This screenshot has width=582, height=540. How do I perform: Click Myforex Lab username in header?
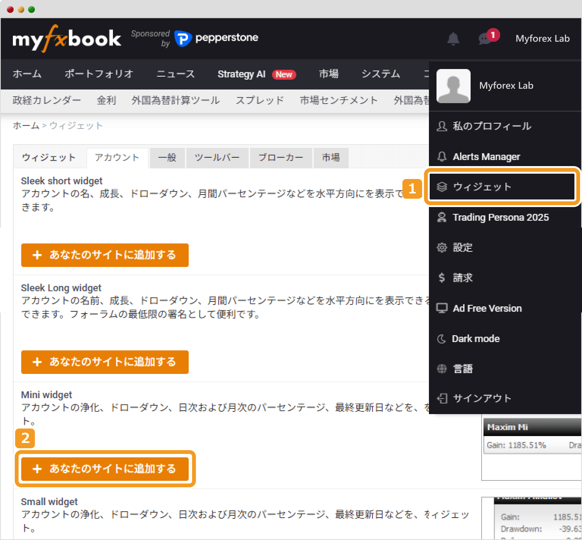(542, 38)
